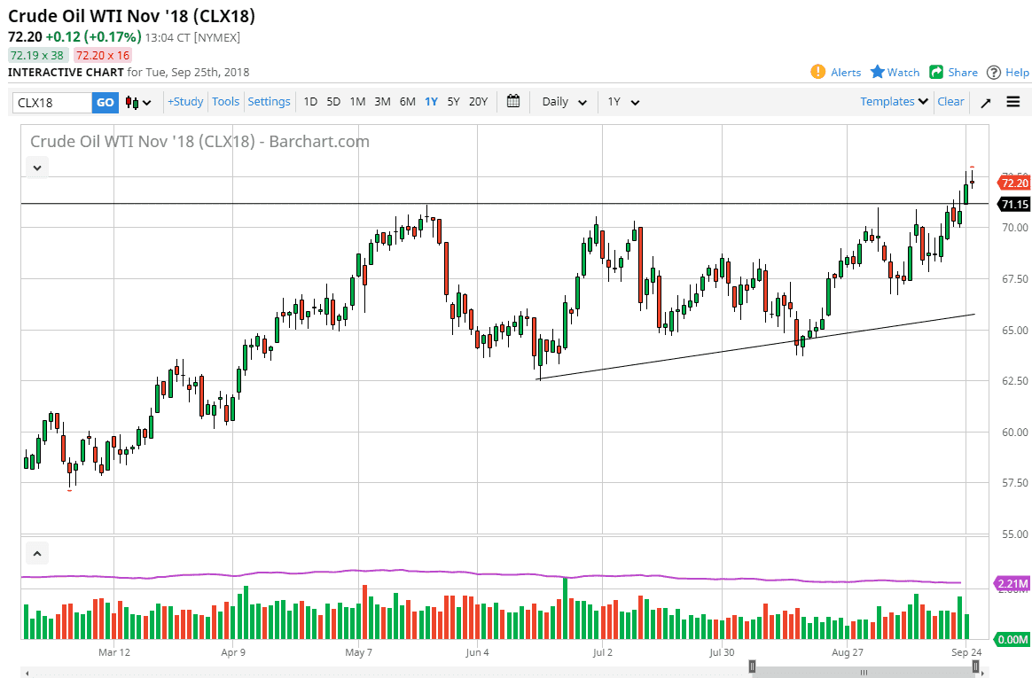Click the pop-out full-screen arrow icon
Image resolution: width=1032 pixels, height=678 pixels.
(985, 102)
